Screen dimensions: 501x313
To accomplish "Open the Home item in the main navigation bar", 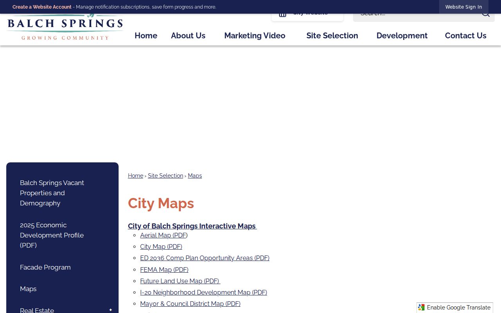I will (146, 36).
